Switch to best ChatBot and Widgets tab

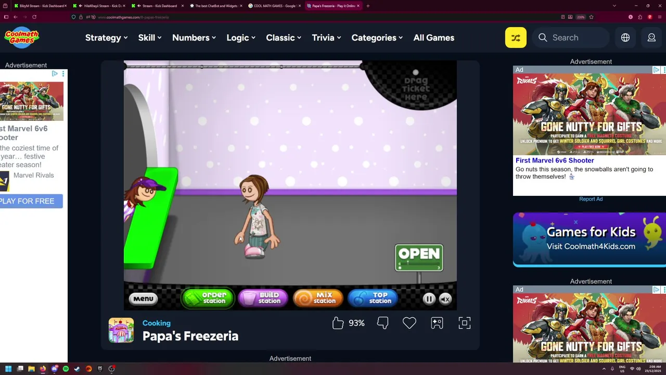[216, 6]
